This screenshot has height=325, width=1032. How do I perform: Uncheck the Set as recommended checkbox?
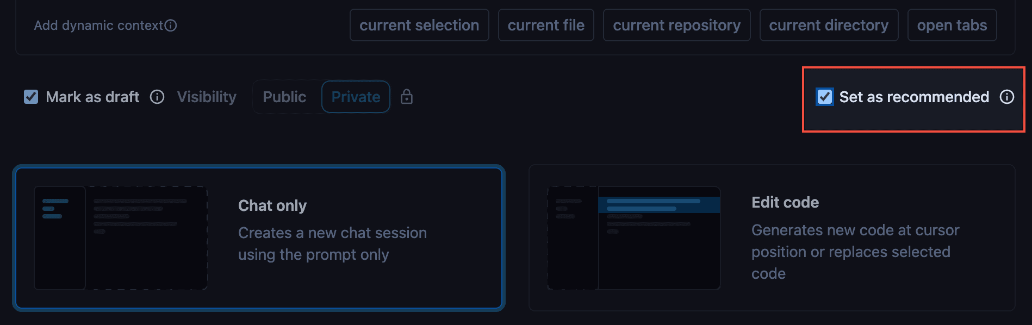coord(825,97)
